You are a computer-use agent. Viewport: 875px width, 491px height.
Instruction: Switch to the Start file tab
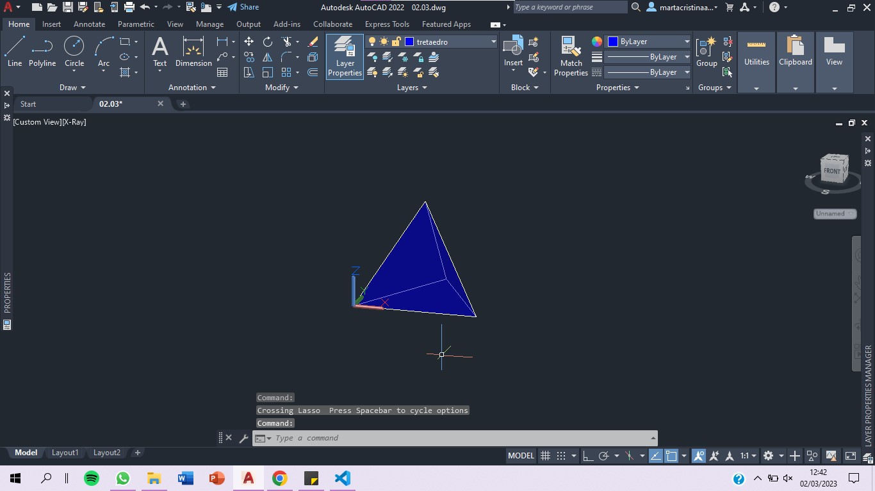pos(28,104)
